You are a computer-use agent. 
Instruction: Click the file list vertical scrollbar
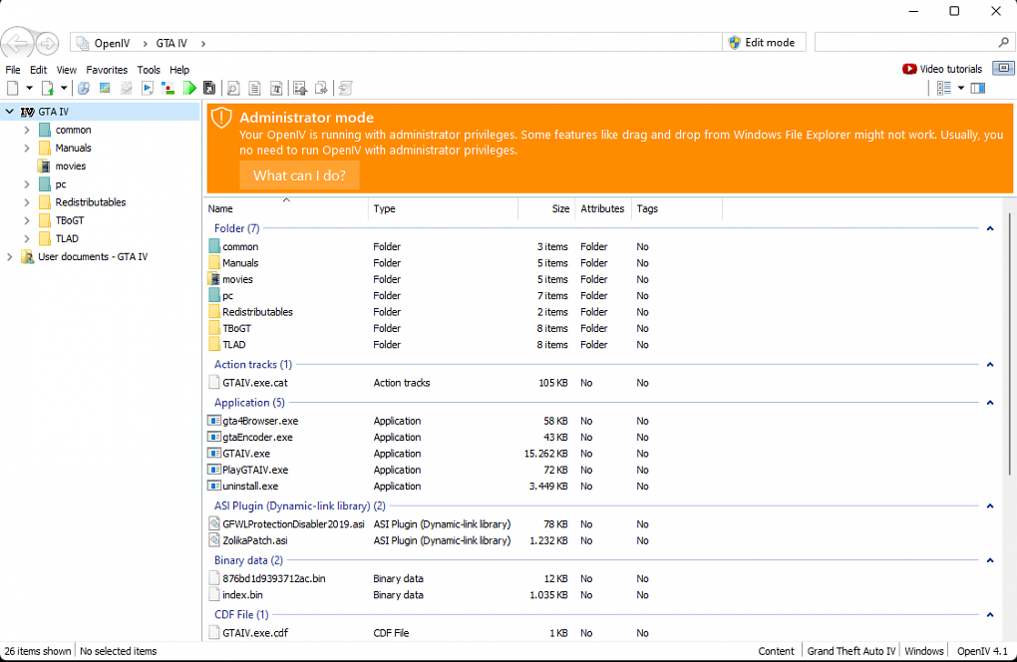[1010, 344]
